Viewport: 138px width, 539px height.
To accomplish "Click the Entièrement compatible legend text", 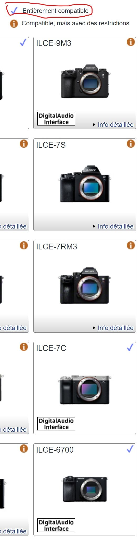I will point(55,11).
